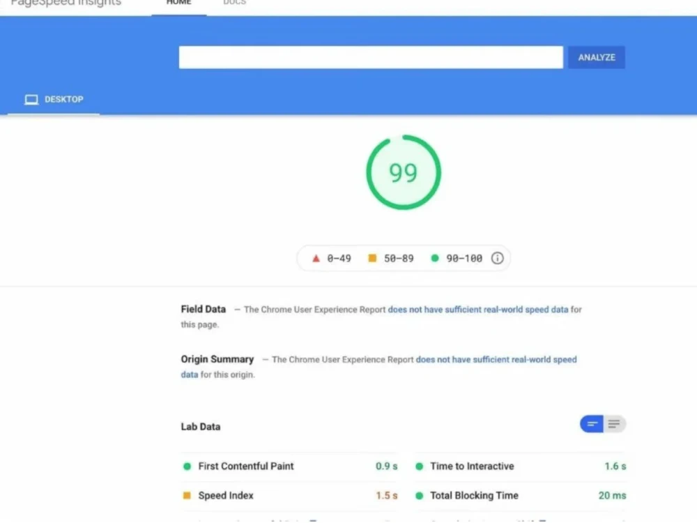This screenshot has height=523, width=697.
Task: Switch Lab Data to compact view
Action: coord(592,424)
